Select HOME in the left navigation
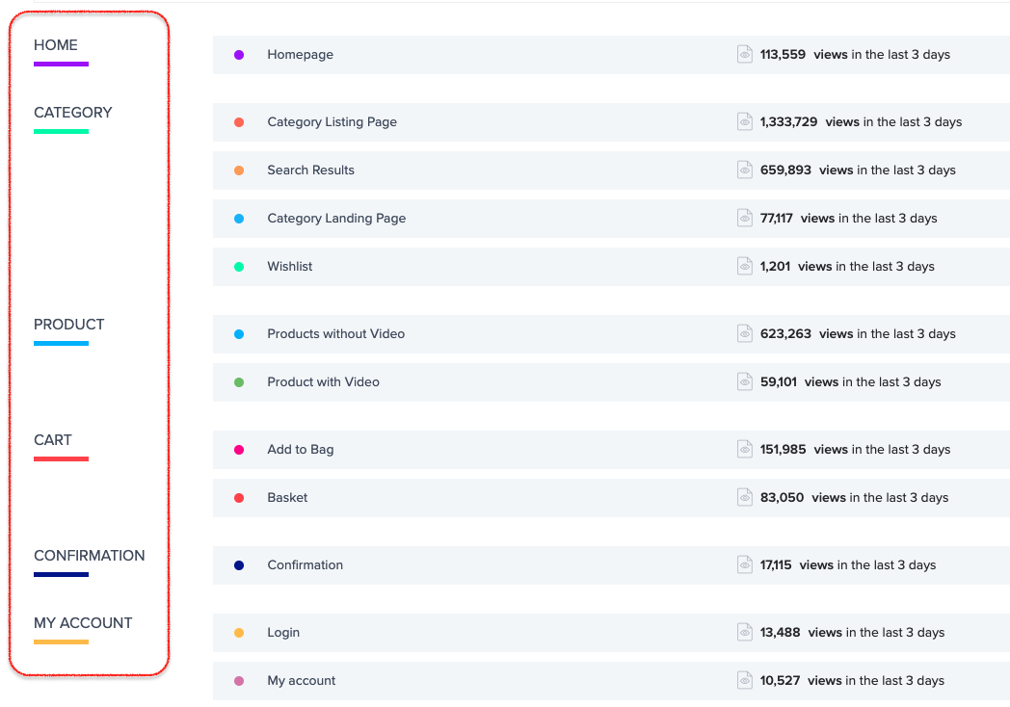This screenshot has height=707, width=1010. tap(56, 45)
